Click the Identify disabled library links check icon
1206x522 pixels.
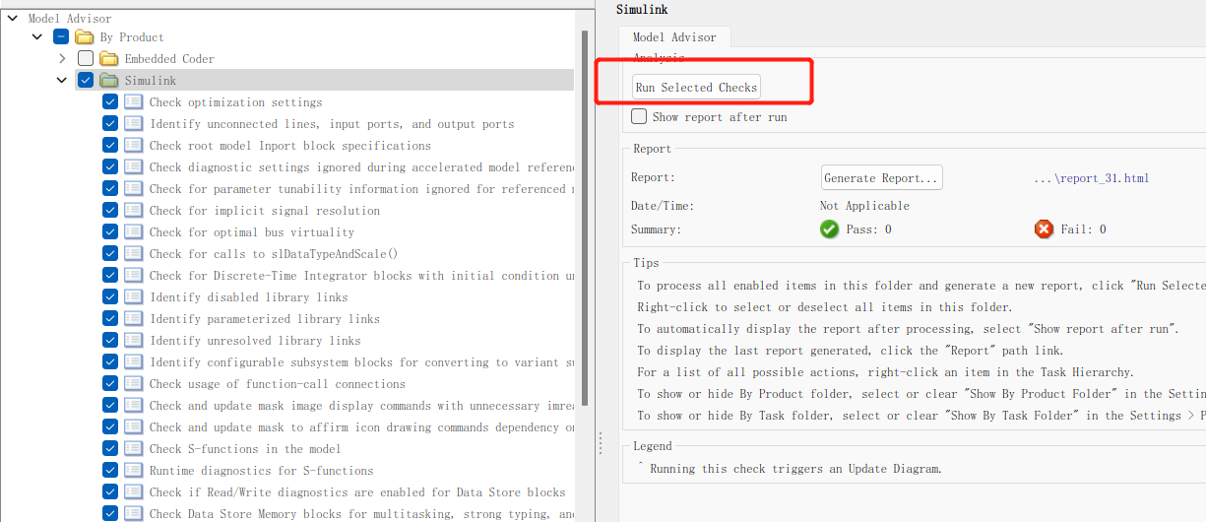coord(133,297)
